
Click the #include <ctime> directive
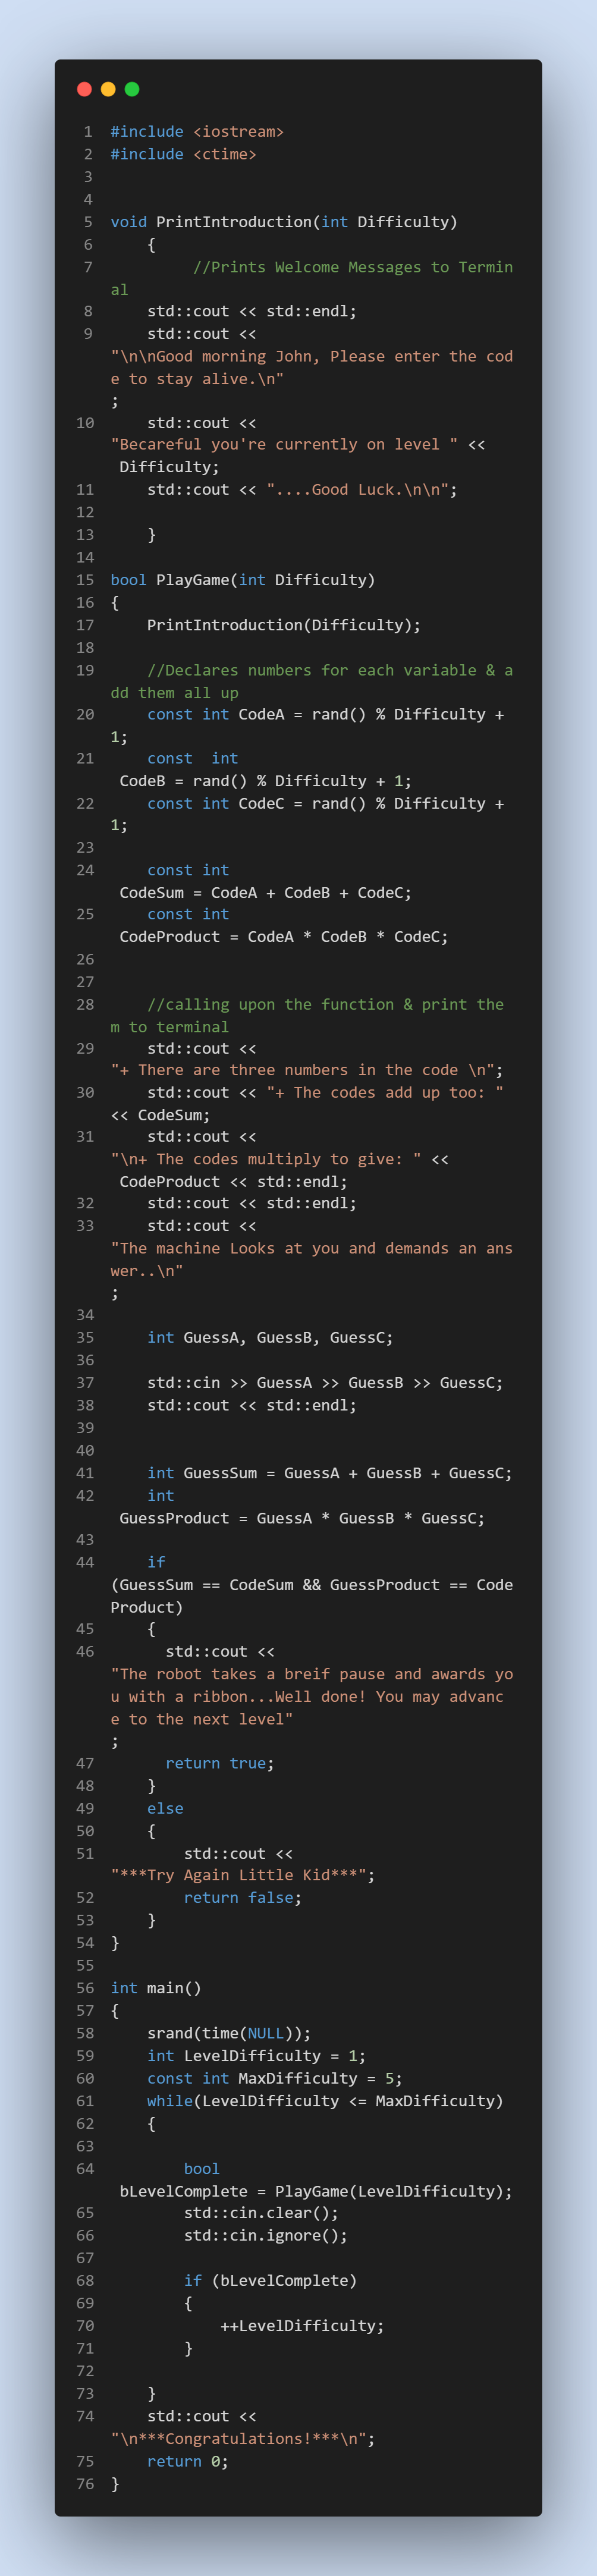pyautogui.click(x=183, y=154)
